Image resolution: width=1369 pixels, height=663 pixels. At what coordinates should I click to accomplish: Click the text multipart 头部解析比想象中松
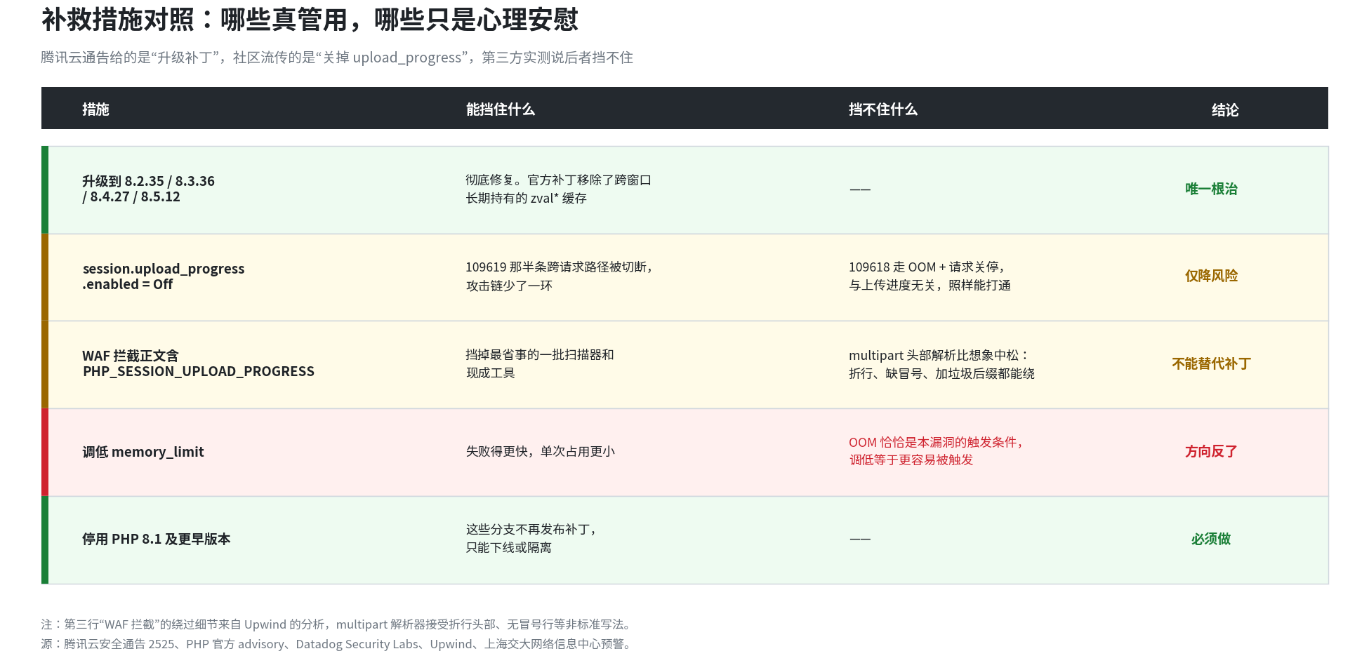[939, 355]
